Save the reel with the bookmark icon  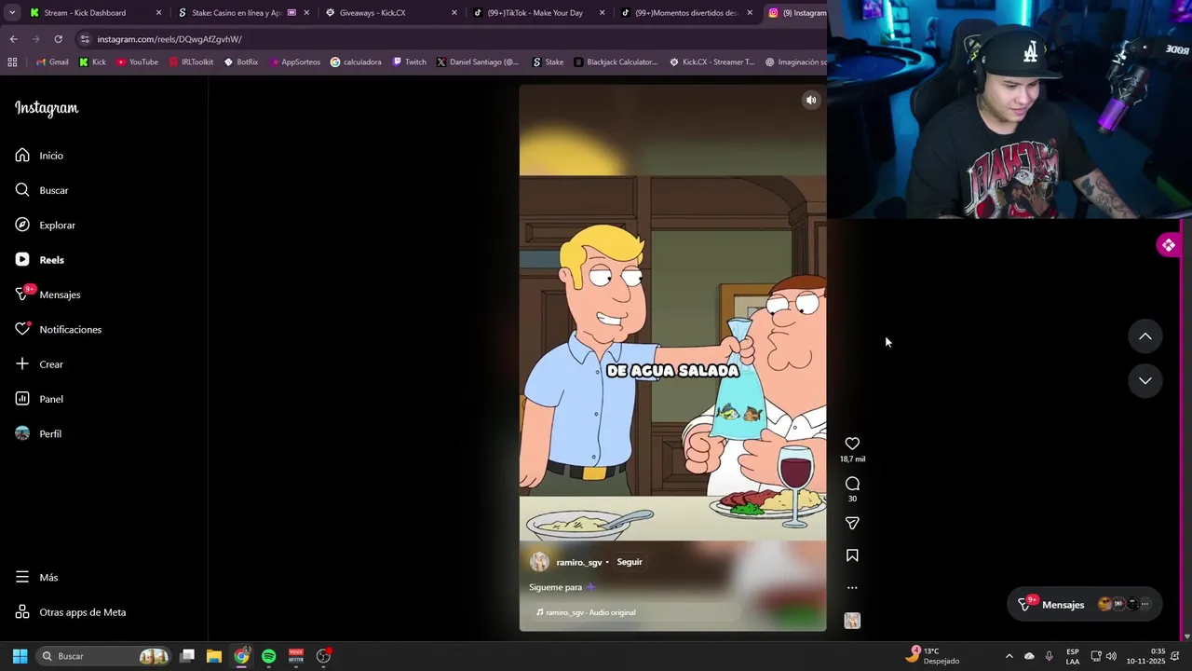tap(852, 555)
